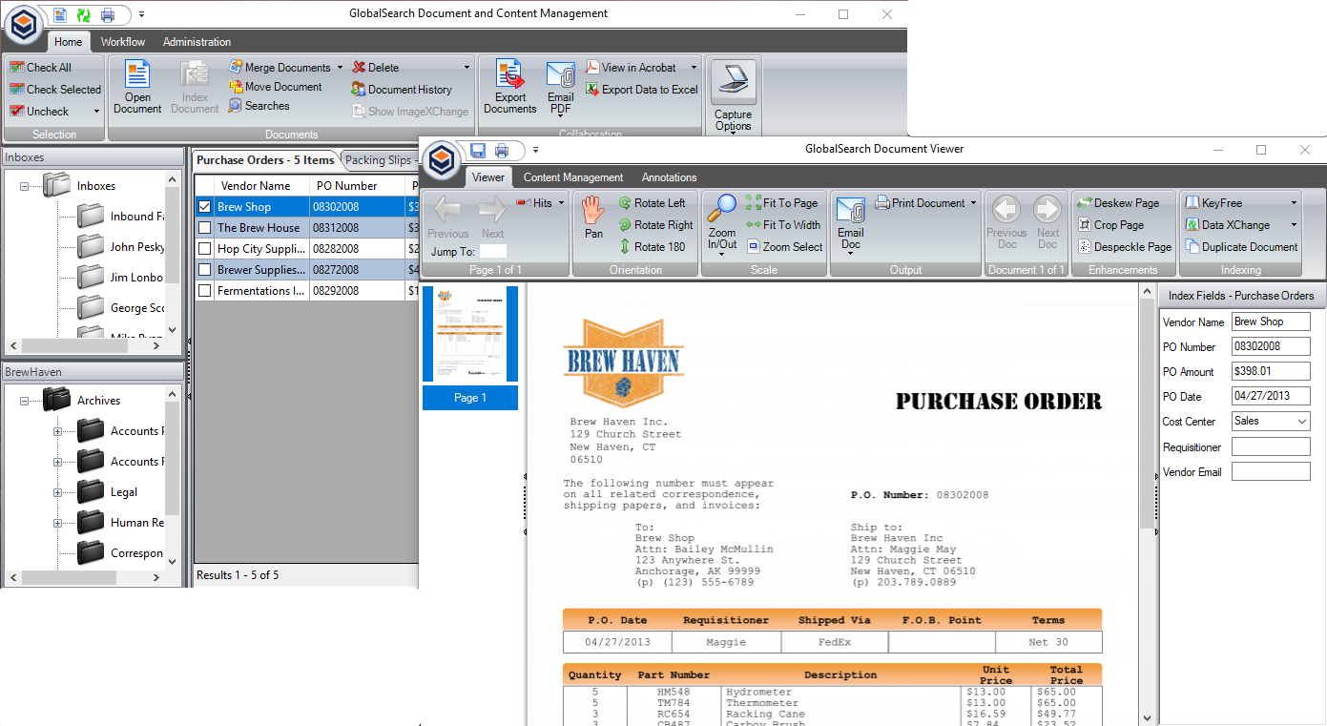This screenshot has height=726, width=1327.
Task: Sort by PO Number column header
Action: point(347,186)
